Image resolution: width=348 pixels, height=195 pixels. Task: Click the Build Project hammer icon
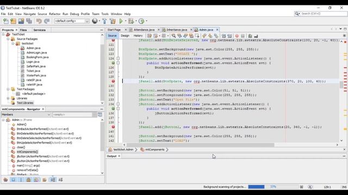(104, 21)
